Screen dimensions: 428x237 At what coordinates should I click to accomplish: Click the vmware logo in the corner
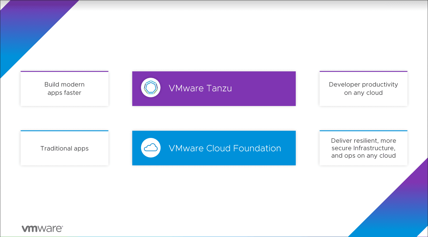point(42,228)
